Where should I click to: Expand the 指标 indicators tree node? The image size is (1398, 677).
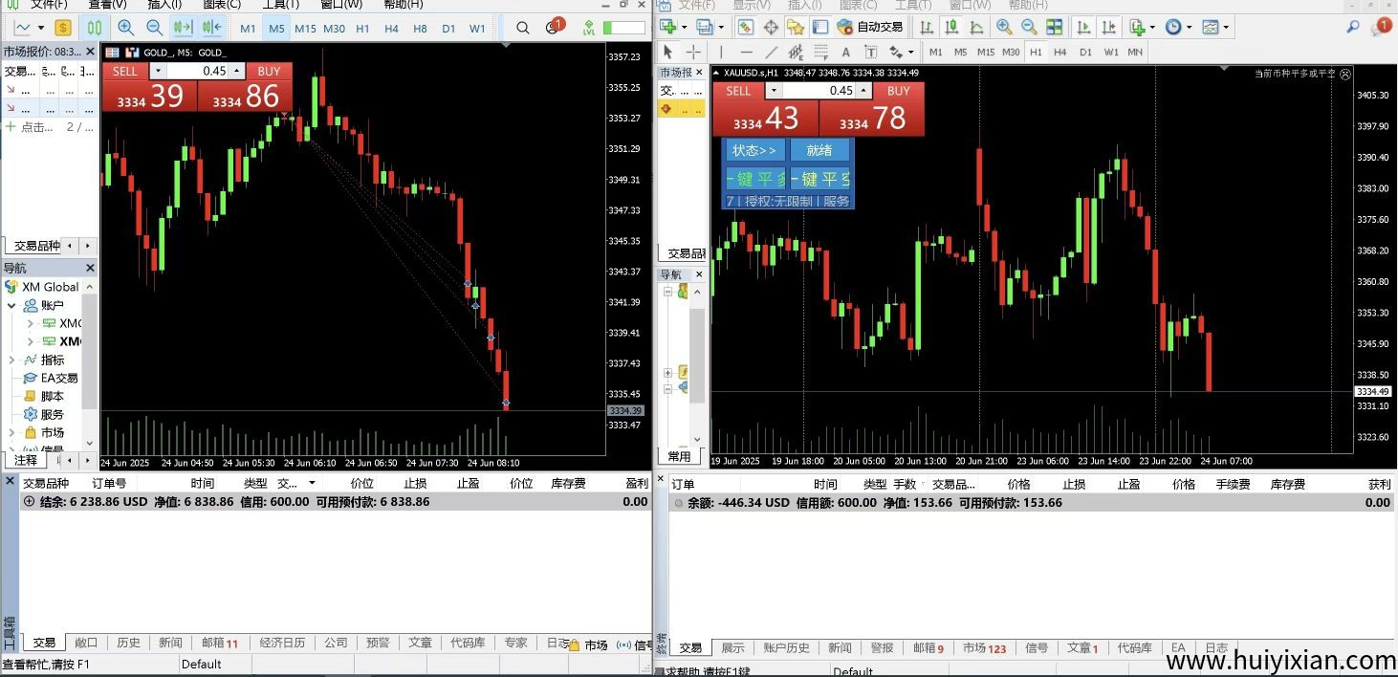tap(11, 360)
